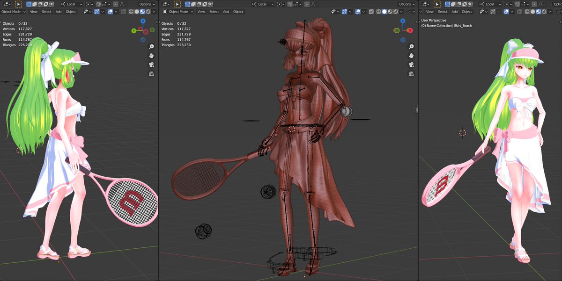This screenshot has width=562, height=281.
Task: Switch left viewport to material preview shading
Action: 142,12
